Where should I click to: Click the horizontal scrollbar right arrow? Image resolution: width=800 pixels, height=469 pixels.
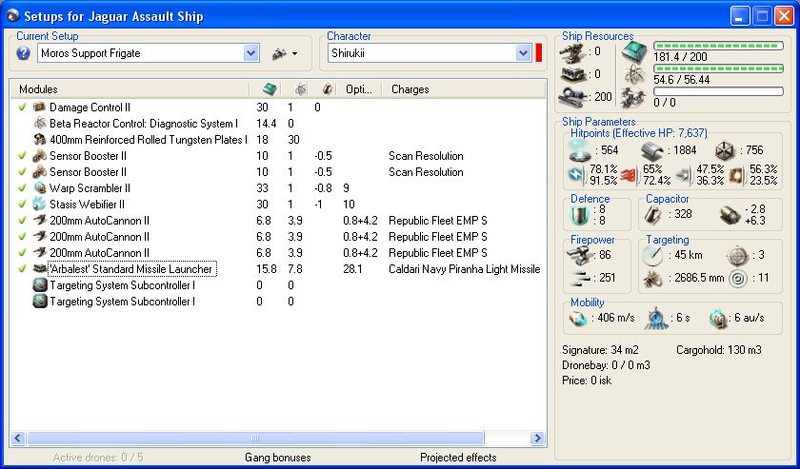pos(537,438)
